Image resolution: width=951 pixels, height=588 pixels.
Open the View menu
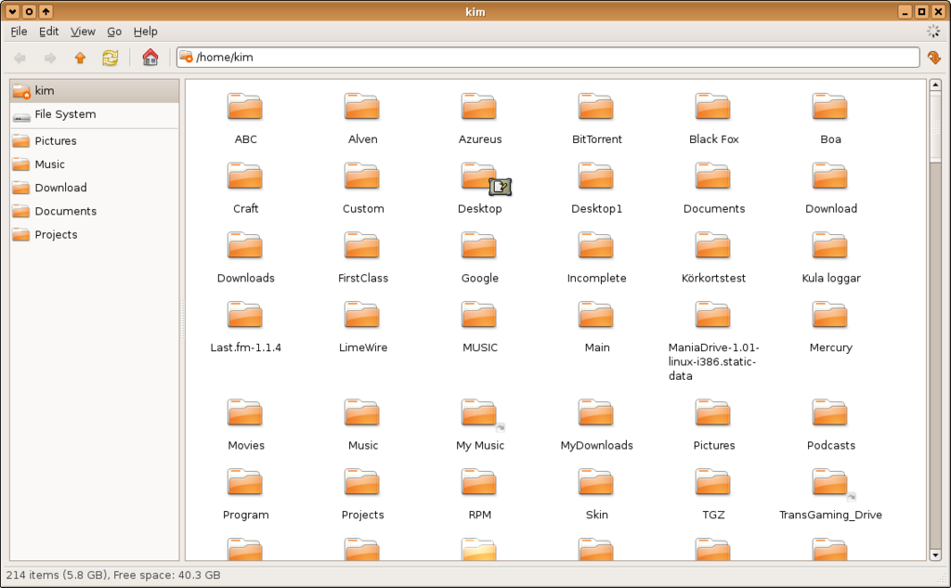tap(83, 32)
